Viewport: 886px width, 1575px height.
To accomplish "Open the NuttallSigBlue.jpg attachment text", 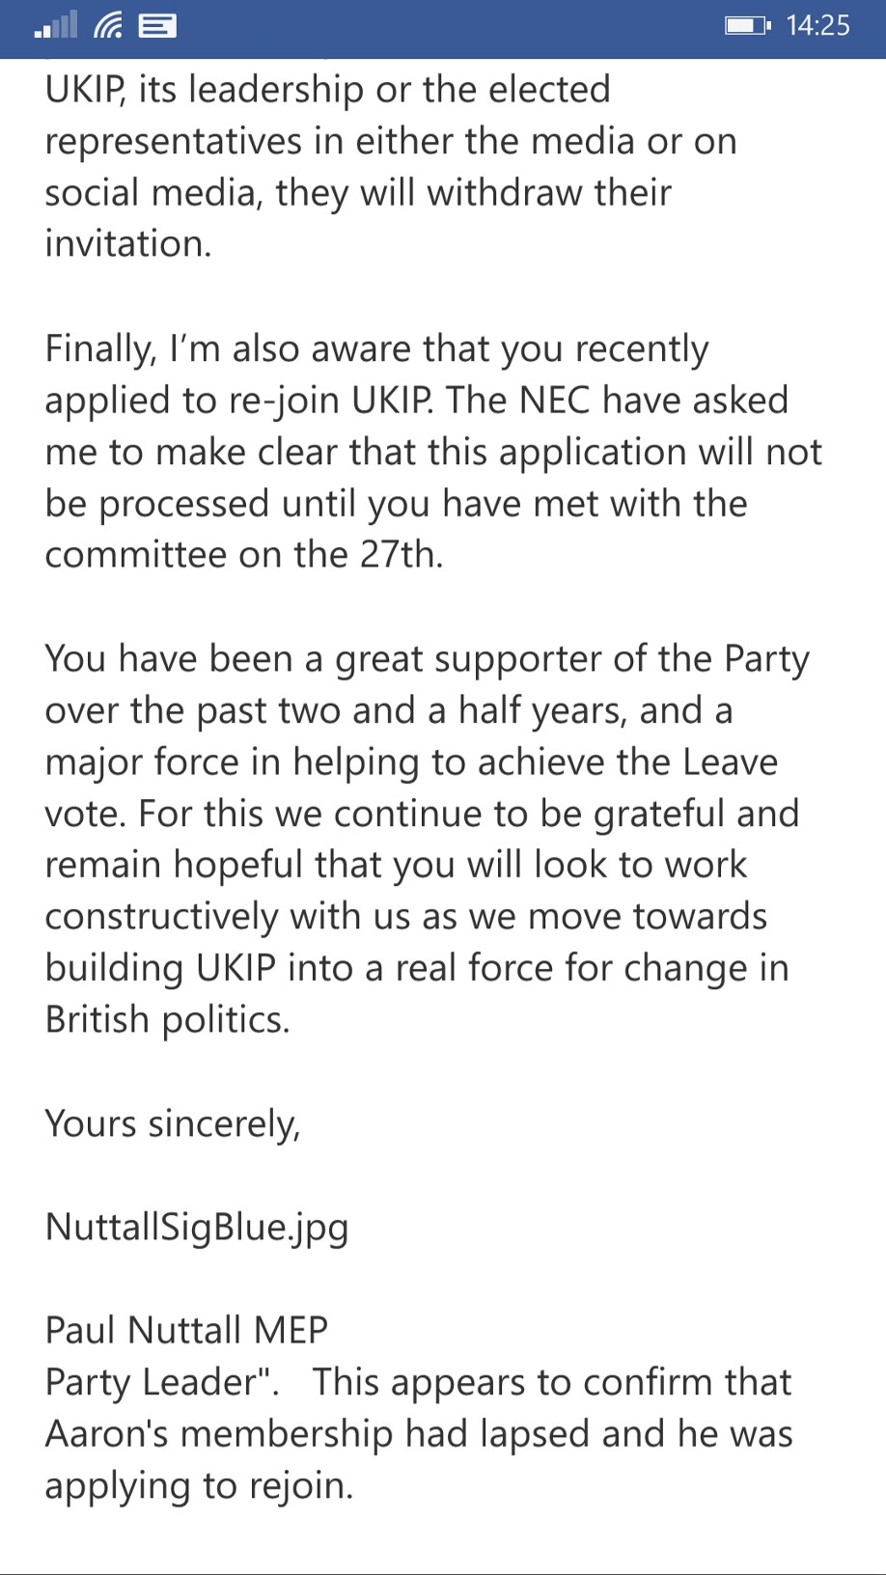I will pos(197,1227).
